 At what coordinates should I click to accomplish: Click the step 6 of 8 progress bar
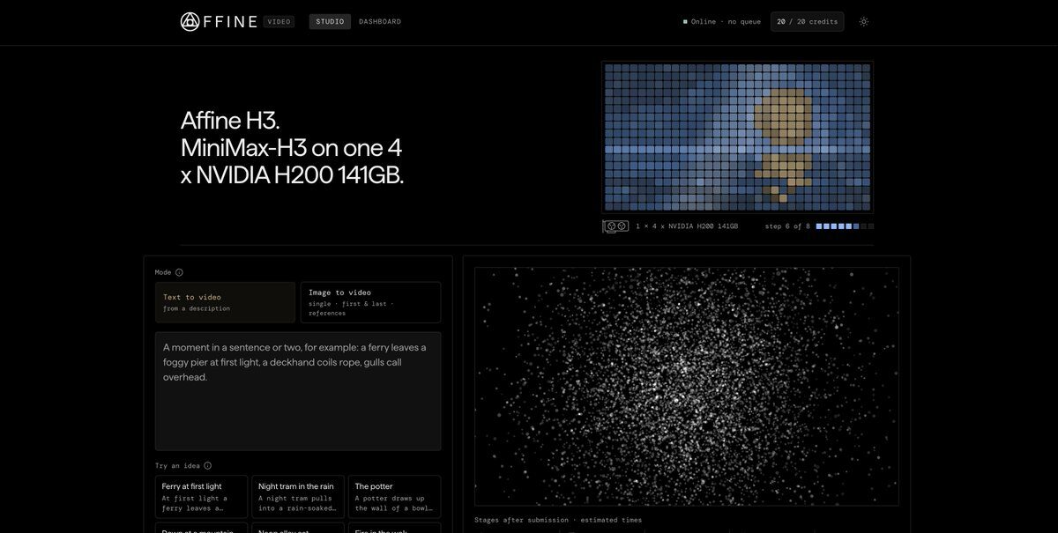845,226
